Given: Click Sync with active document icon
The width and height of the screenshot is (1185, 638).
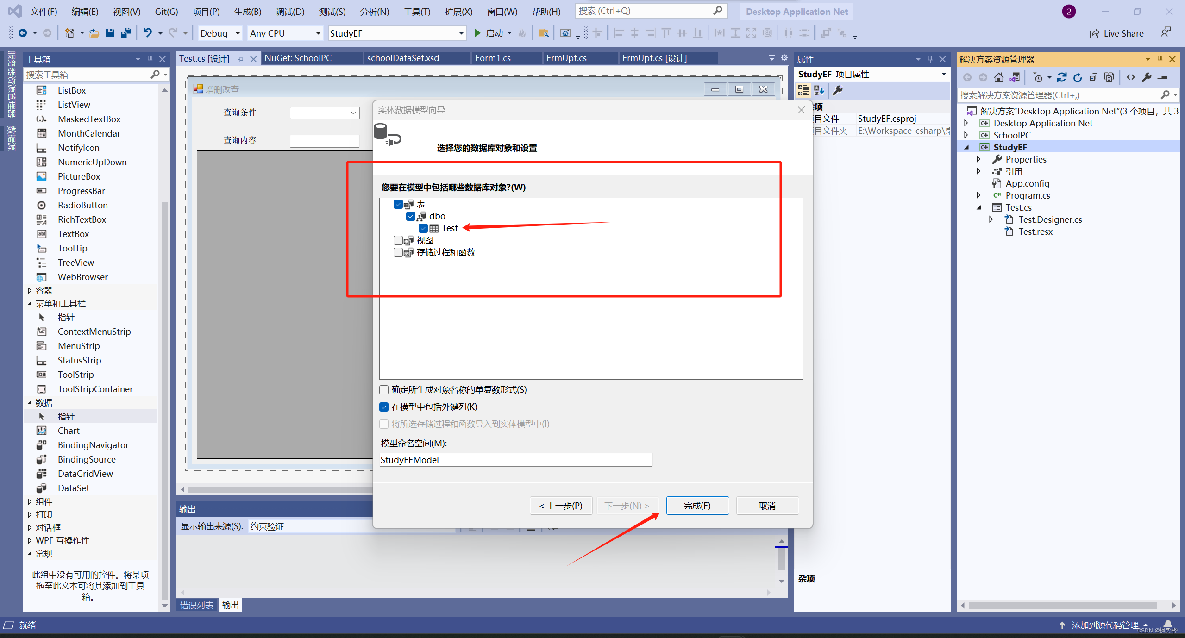Looking at the screenshot, I should pyautogui.click(x=1061, y=77).
